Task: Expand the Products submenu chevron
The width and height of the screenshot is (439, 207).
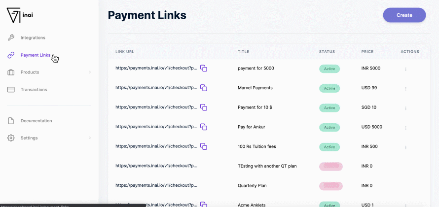Action: (90, 72)
